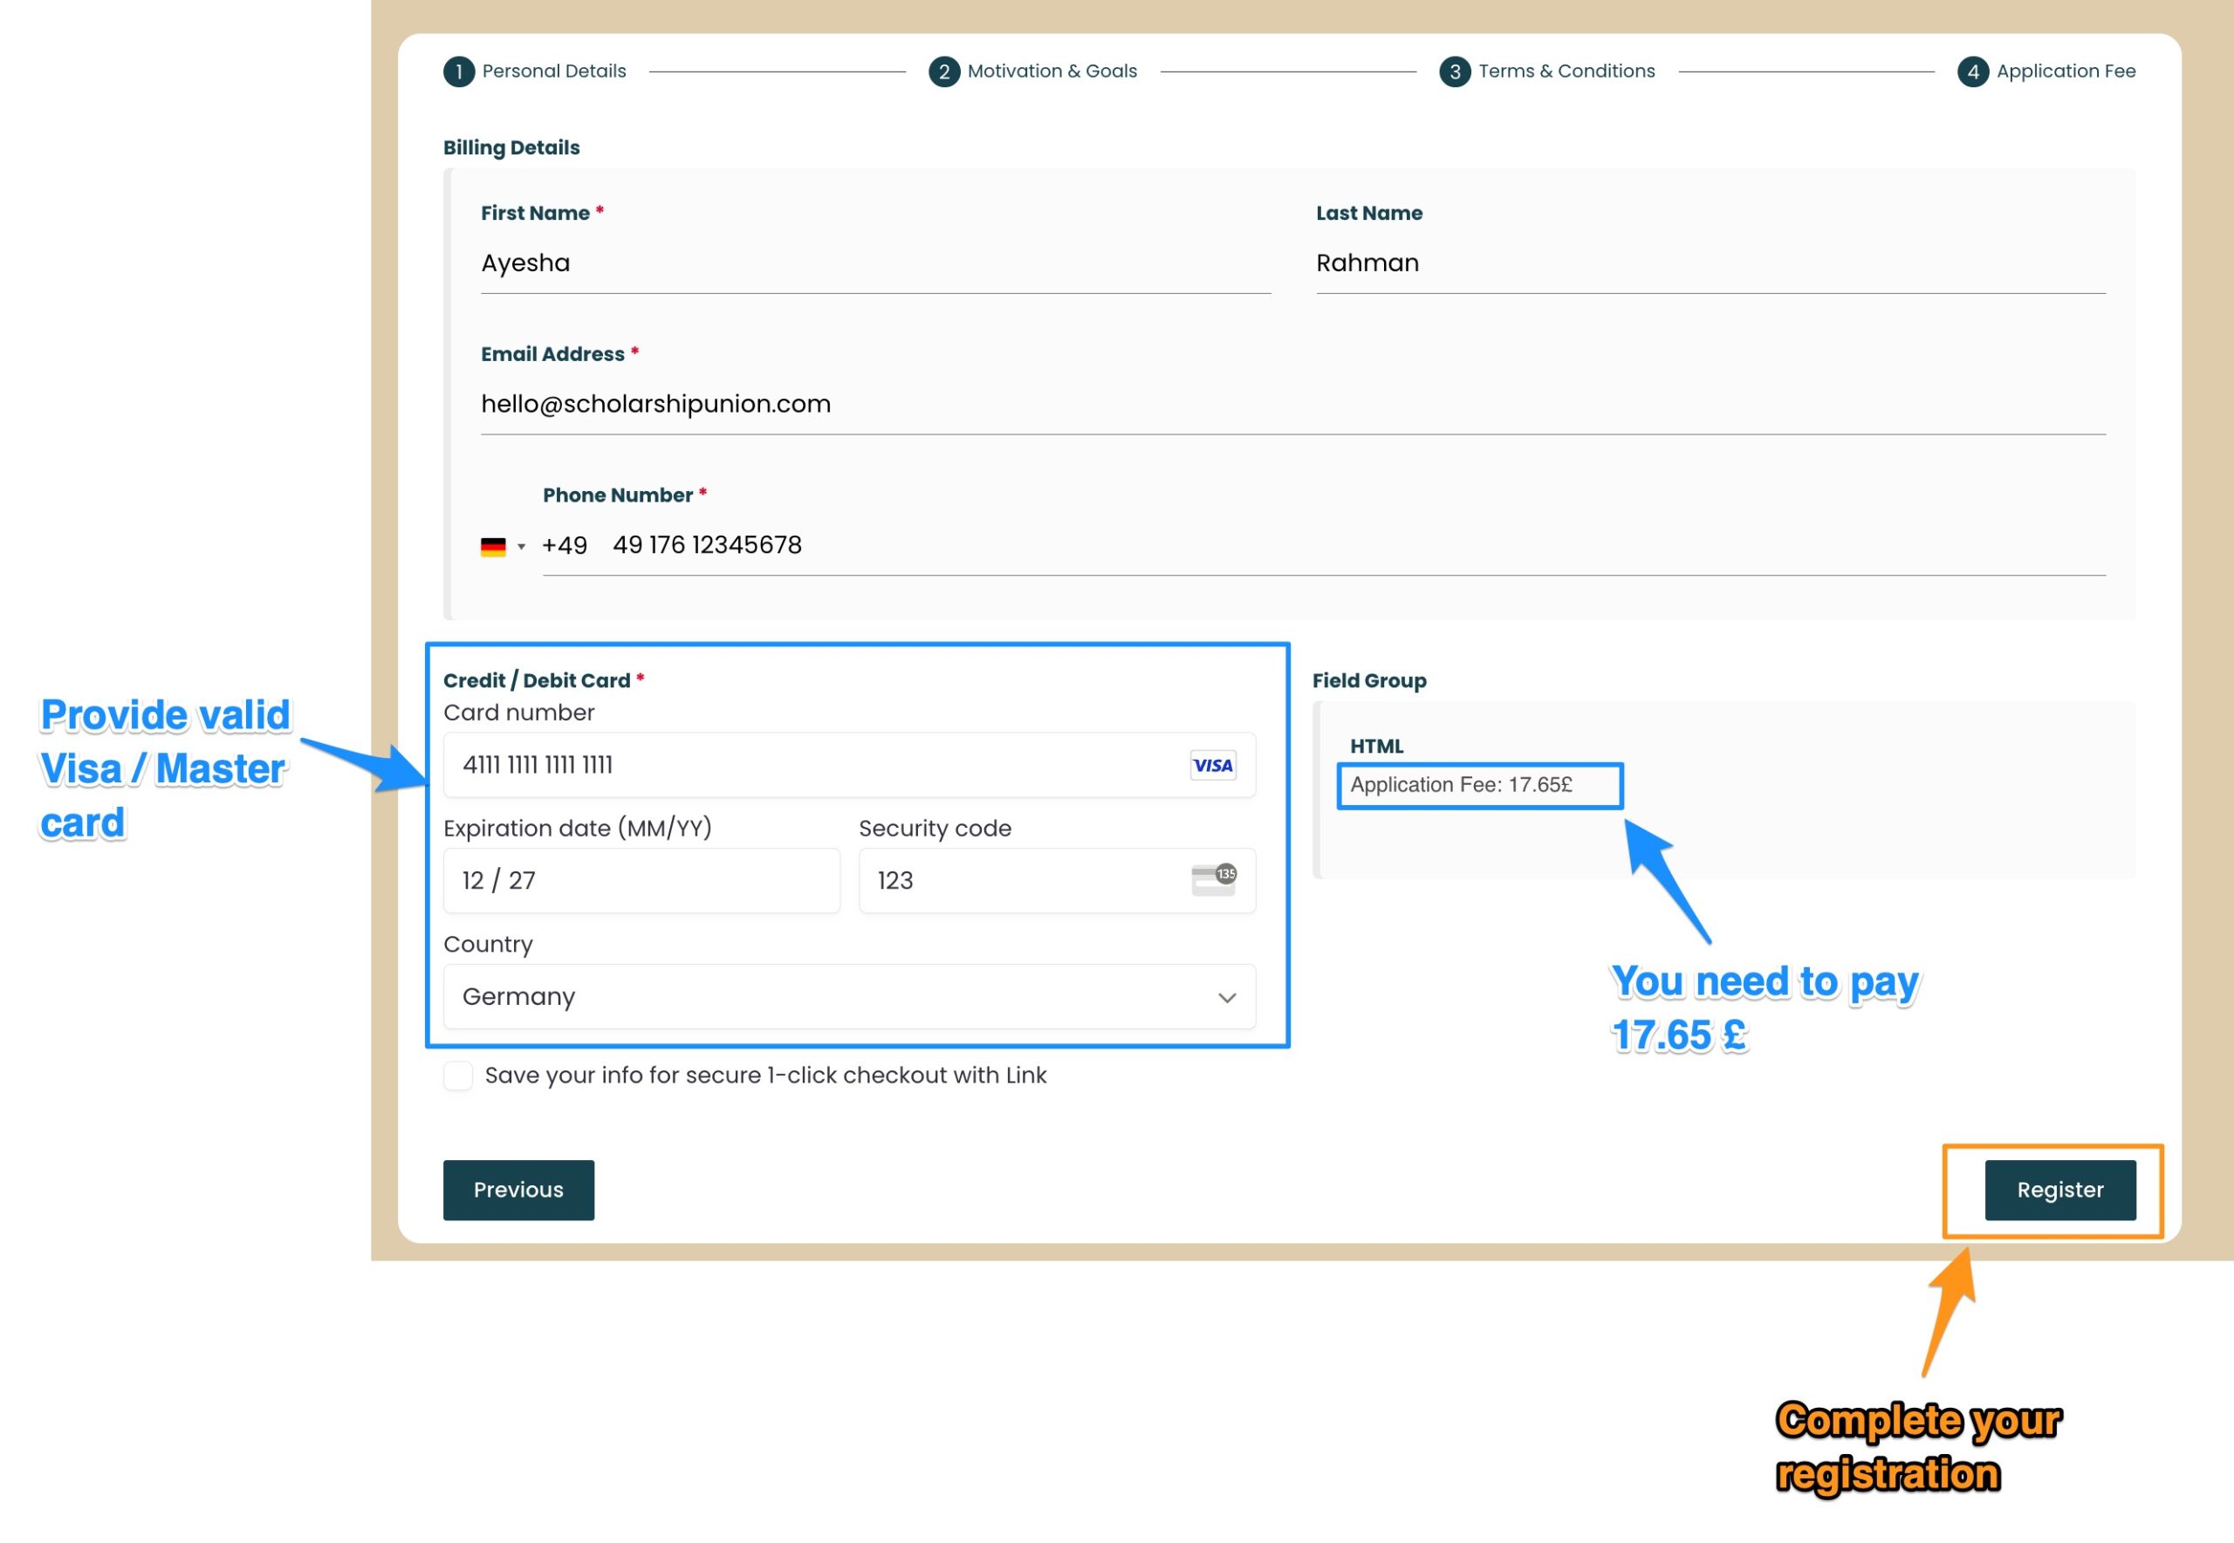Click the CVC security code card icon

coord(1213,880)
